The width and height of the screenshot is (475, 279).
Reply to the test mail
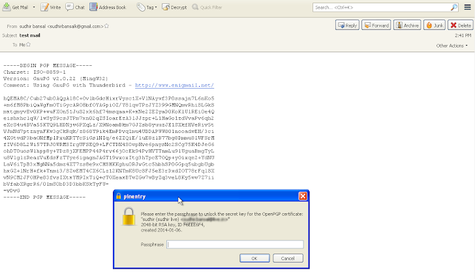tap(347, 25)
